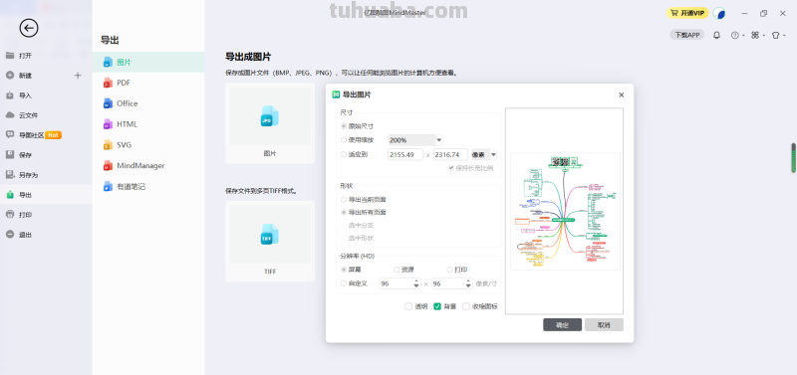
Task: Toggle 保持长宽比例 checkbox
Action: tap(451, 168)
